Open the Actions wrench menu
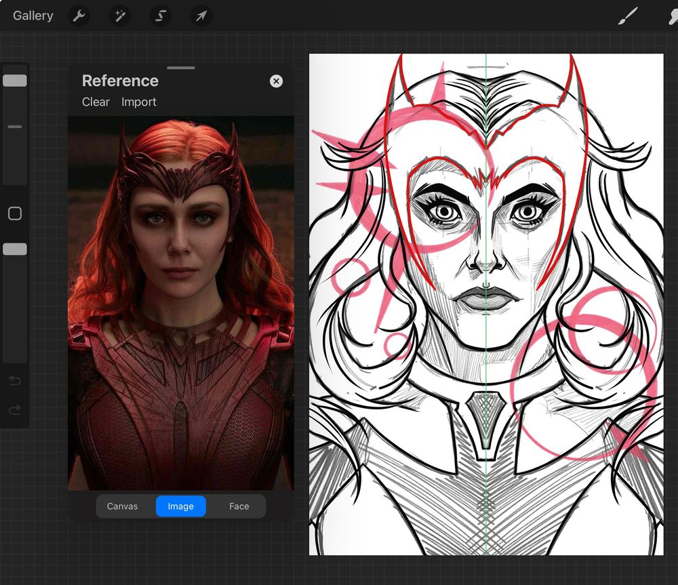Screen dimensions: 678x585 pos(79,15)
